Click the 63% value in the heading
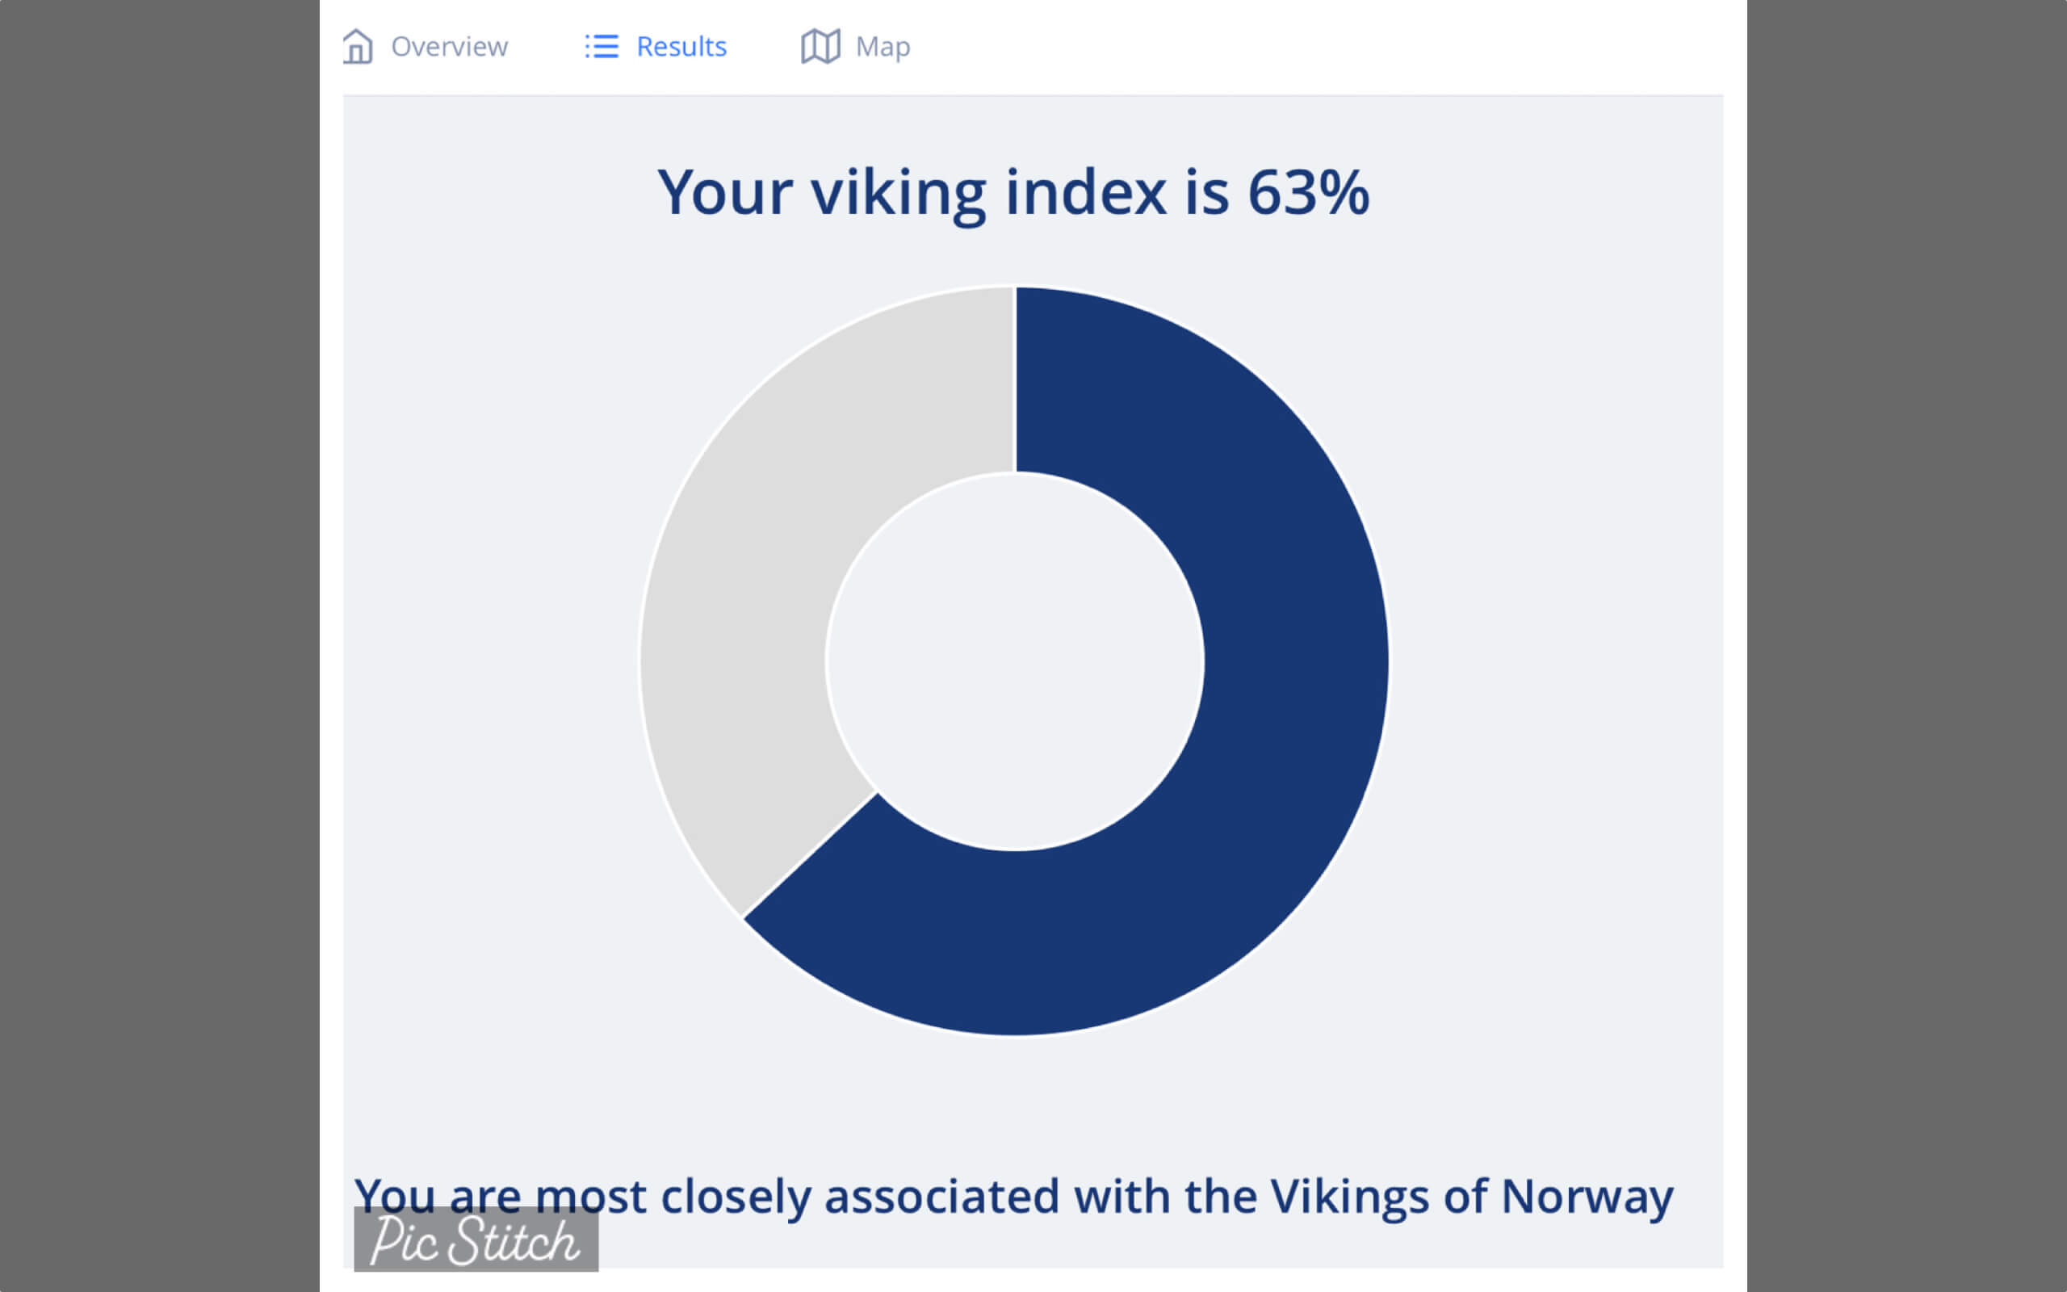Image resolution: width=2067 pixels, height=1292 pixels. (x=1308, y=193)
